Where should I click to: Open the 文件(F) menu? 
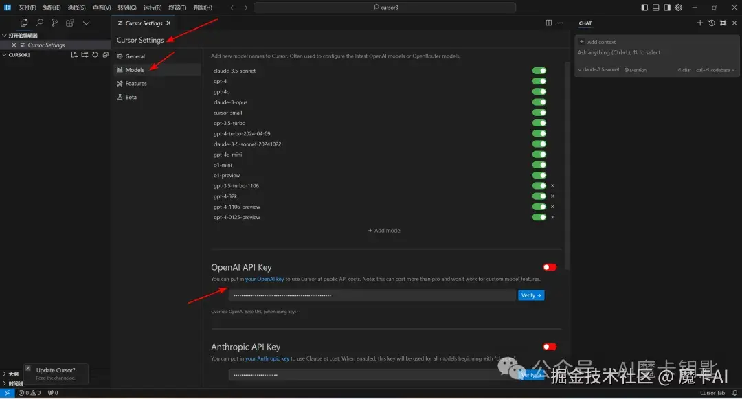point(27,8)
